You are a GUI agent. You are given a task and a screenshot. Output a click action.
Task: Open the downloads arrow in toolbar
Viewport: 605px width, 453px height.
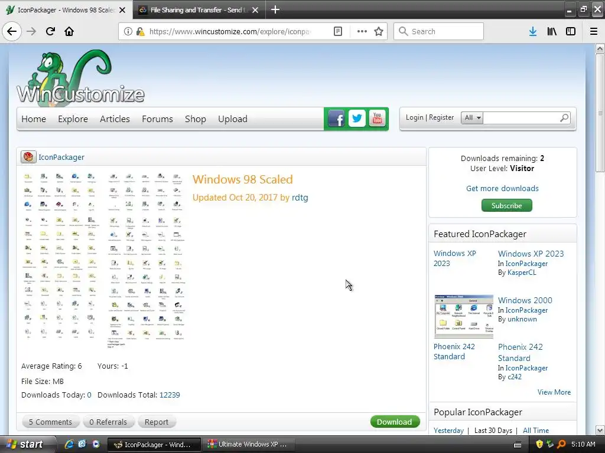click(x=533, y=32)
